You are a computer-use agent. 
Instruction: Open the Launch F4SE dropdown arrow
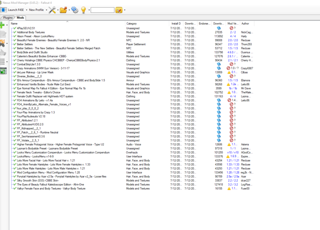(26, 10)
